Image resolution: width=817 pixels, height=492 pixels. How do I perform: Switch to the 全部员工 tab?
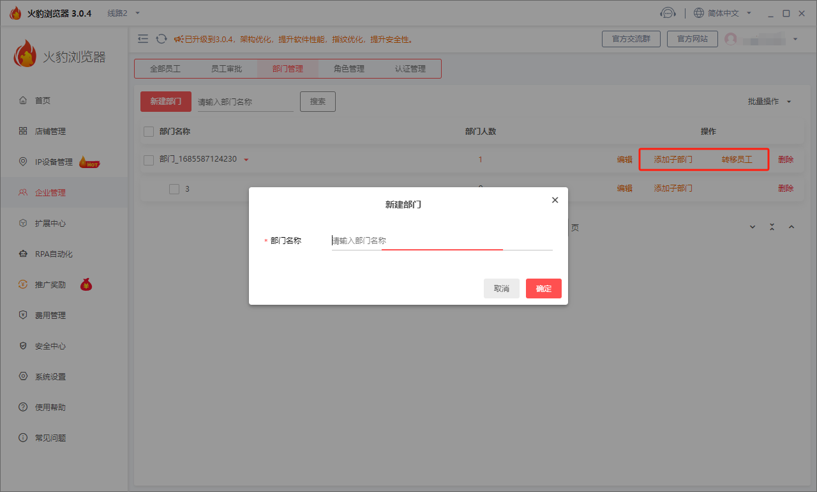[x=165, y=69]
